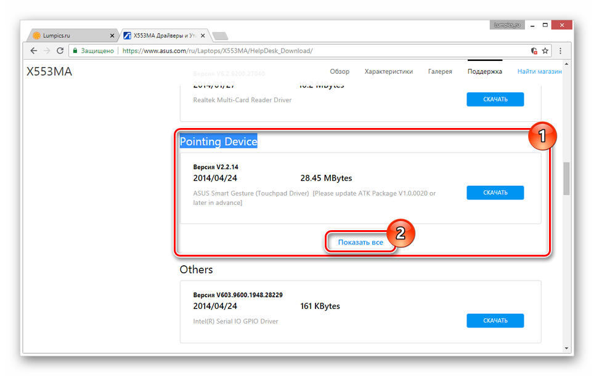Close the X553MA drivers tab
594x376 pixels.
(204, 35)
